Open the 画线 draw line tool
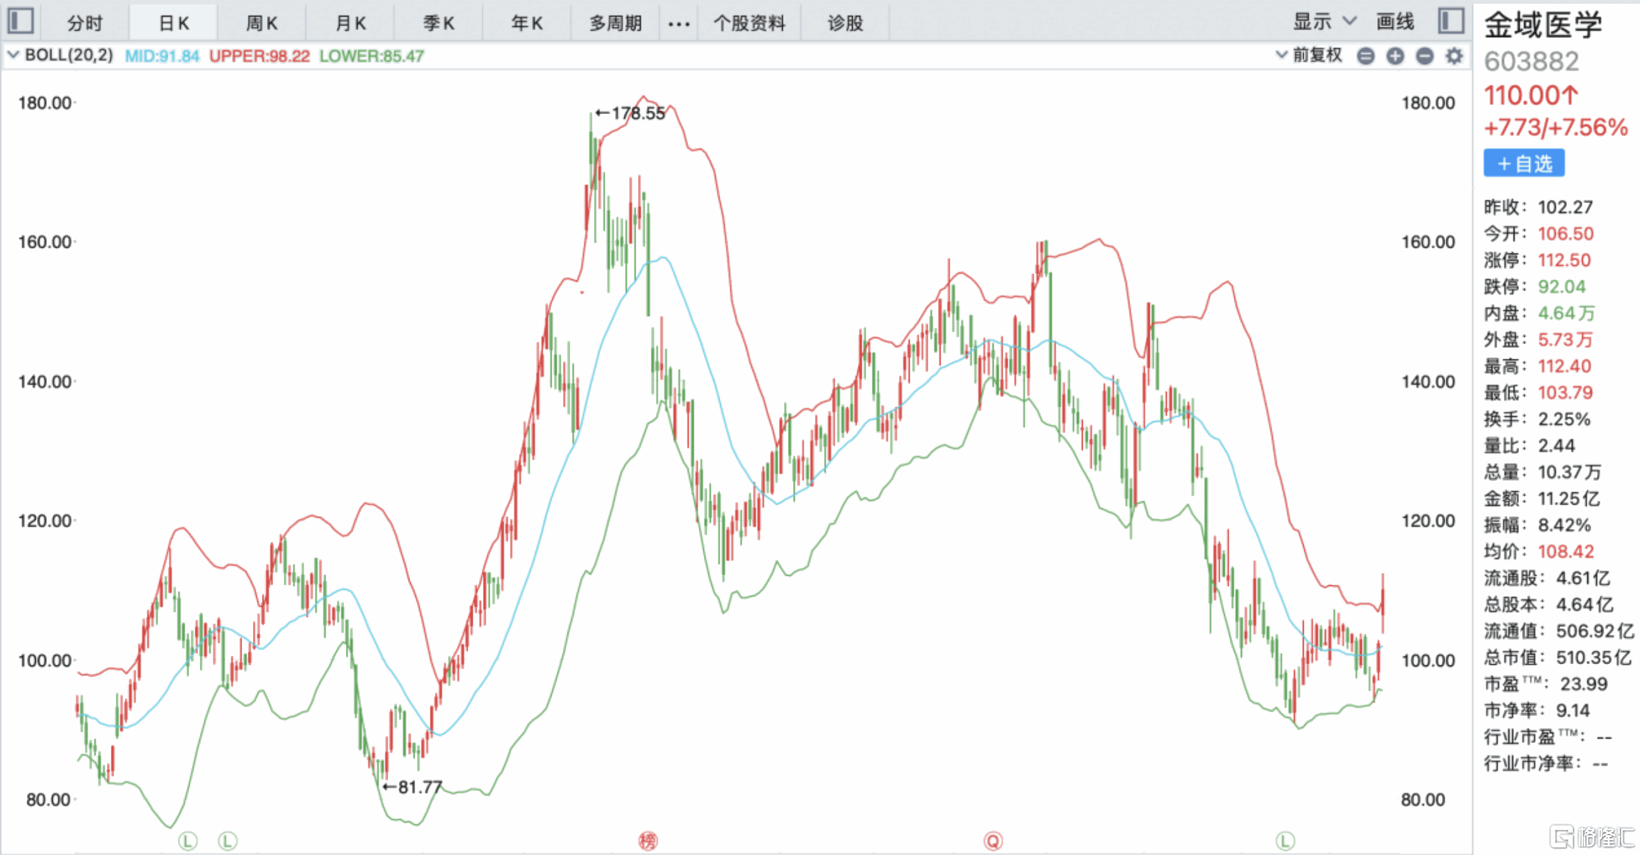Image resolution: width=1640 pixels, height=855 pixels. click(1395, 22)
